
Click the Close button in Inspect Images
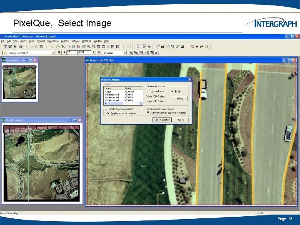point(181,120)
